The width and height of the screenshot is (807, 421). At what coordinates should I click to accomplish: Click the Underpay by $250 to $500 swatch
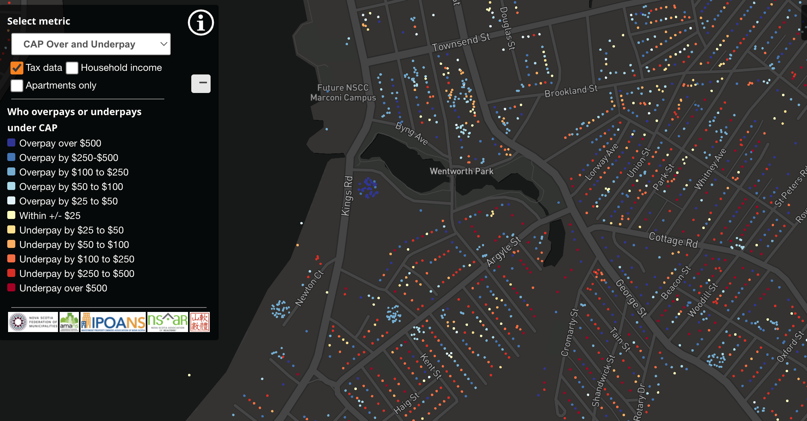tap(11, 273)
